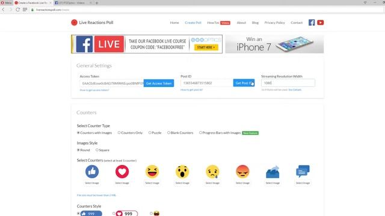Open the Home nav item
The image size is (385, 216).
(x=174, y=23)
